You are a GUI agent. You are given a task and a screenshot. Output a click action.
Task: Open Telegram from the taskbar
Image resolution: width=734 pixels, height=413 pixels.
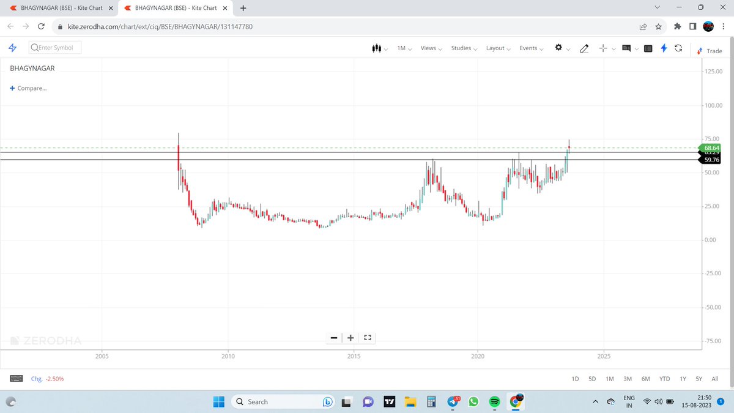[x=453, y=401]
